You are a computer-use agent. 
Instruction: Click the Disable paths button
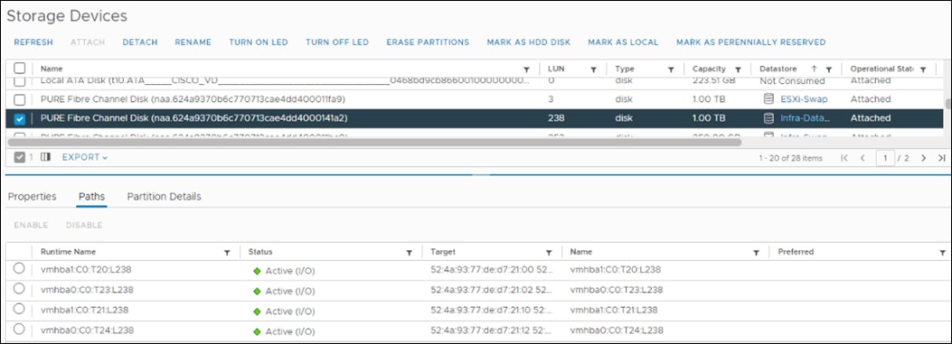[x=84, y=225]
